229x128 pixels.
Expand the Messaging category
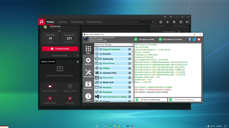pyautogui.click(x=101, y=87)
